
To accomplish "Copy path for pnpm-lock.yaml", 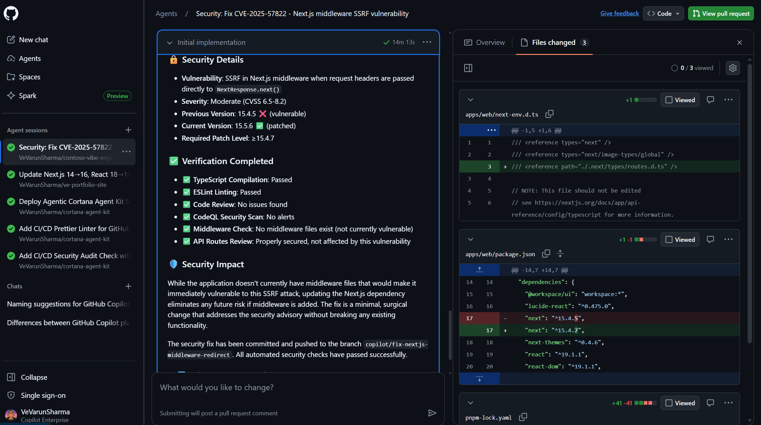I will 523,417.
